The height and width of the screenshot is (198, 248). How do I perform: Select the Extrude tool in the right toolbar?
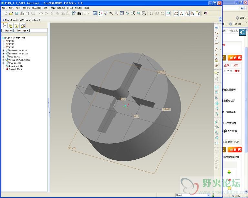(x=217, y=122)
